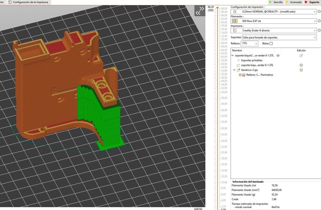Open printer preset settings gear icon
Image resolution: width=321 pixels, height=210 pixels.
tap(319, 30)
